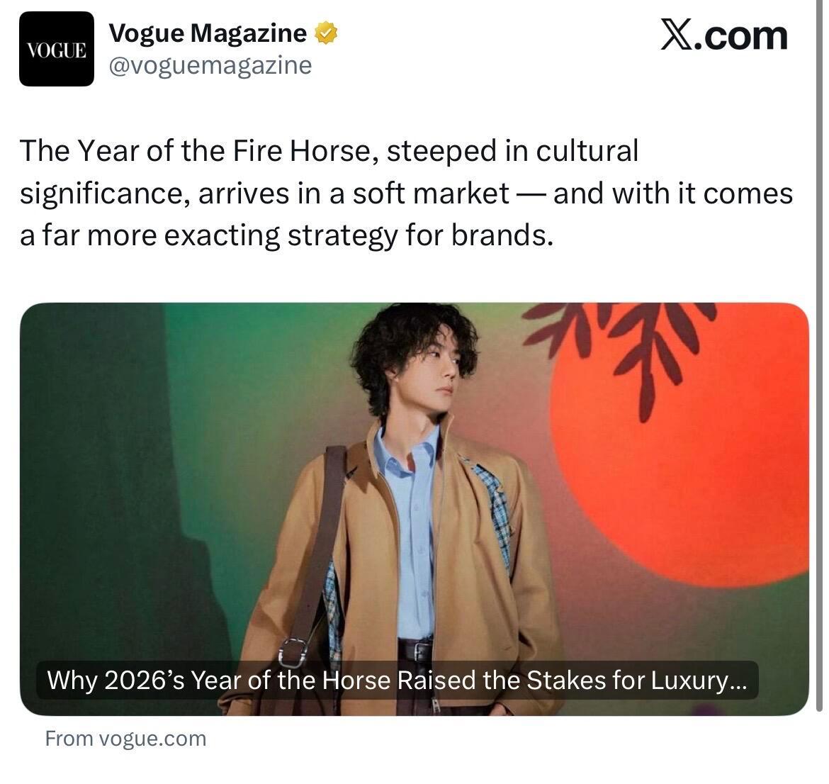Open the Vogue Magazine display name
Image resolution: width=829 pixels, height=784 pixels.
point(208,33)
